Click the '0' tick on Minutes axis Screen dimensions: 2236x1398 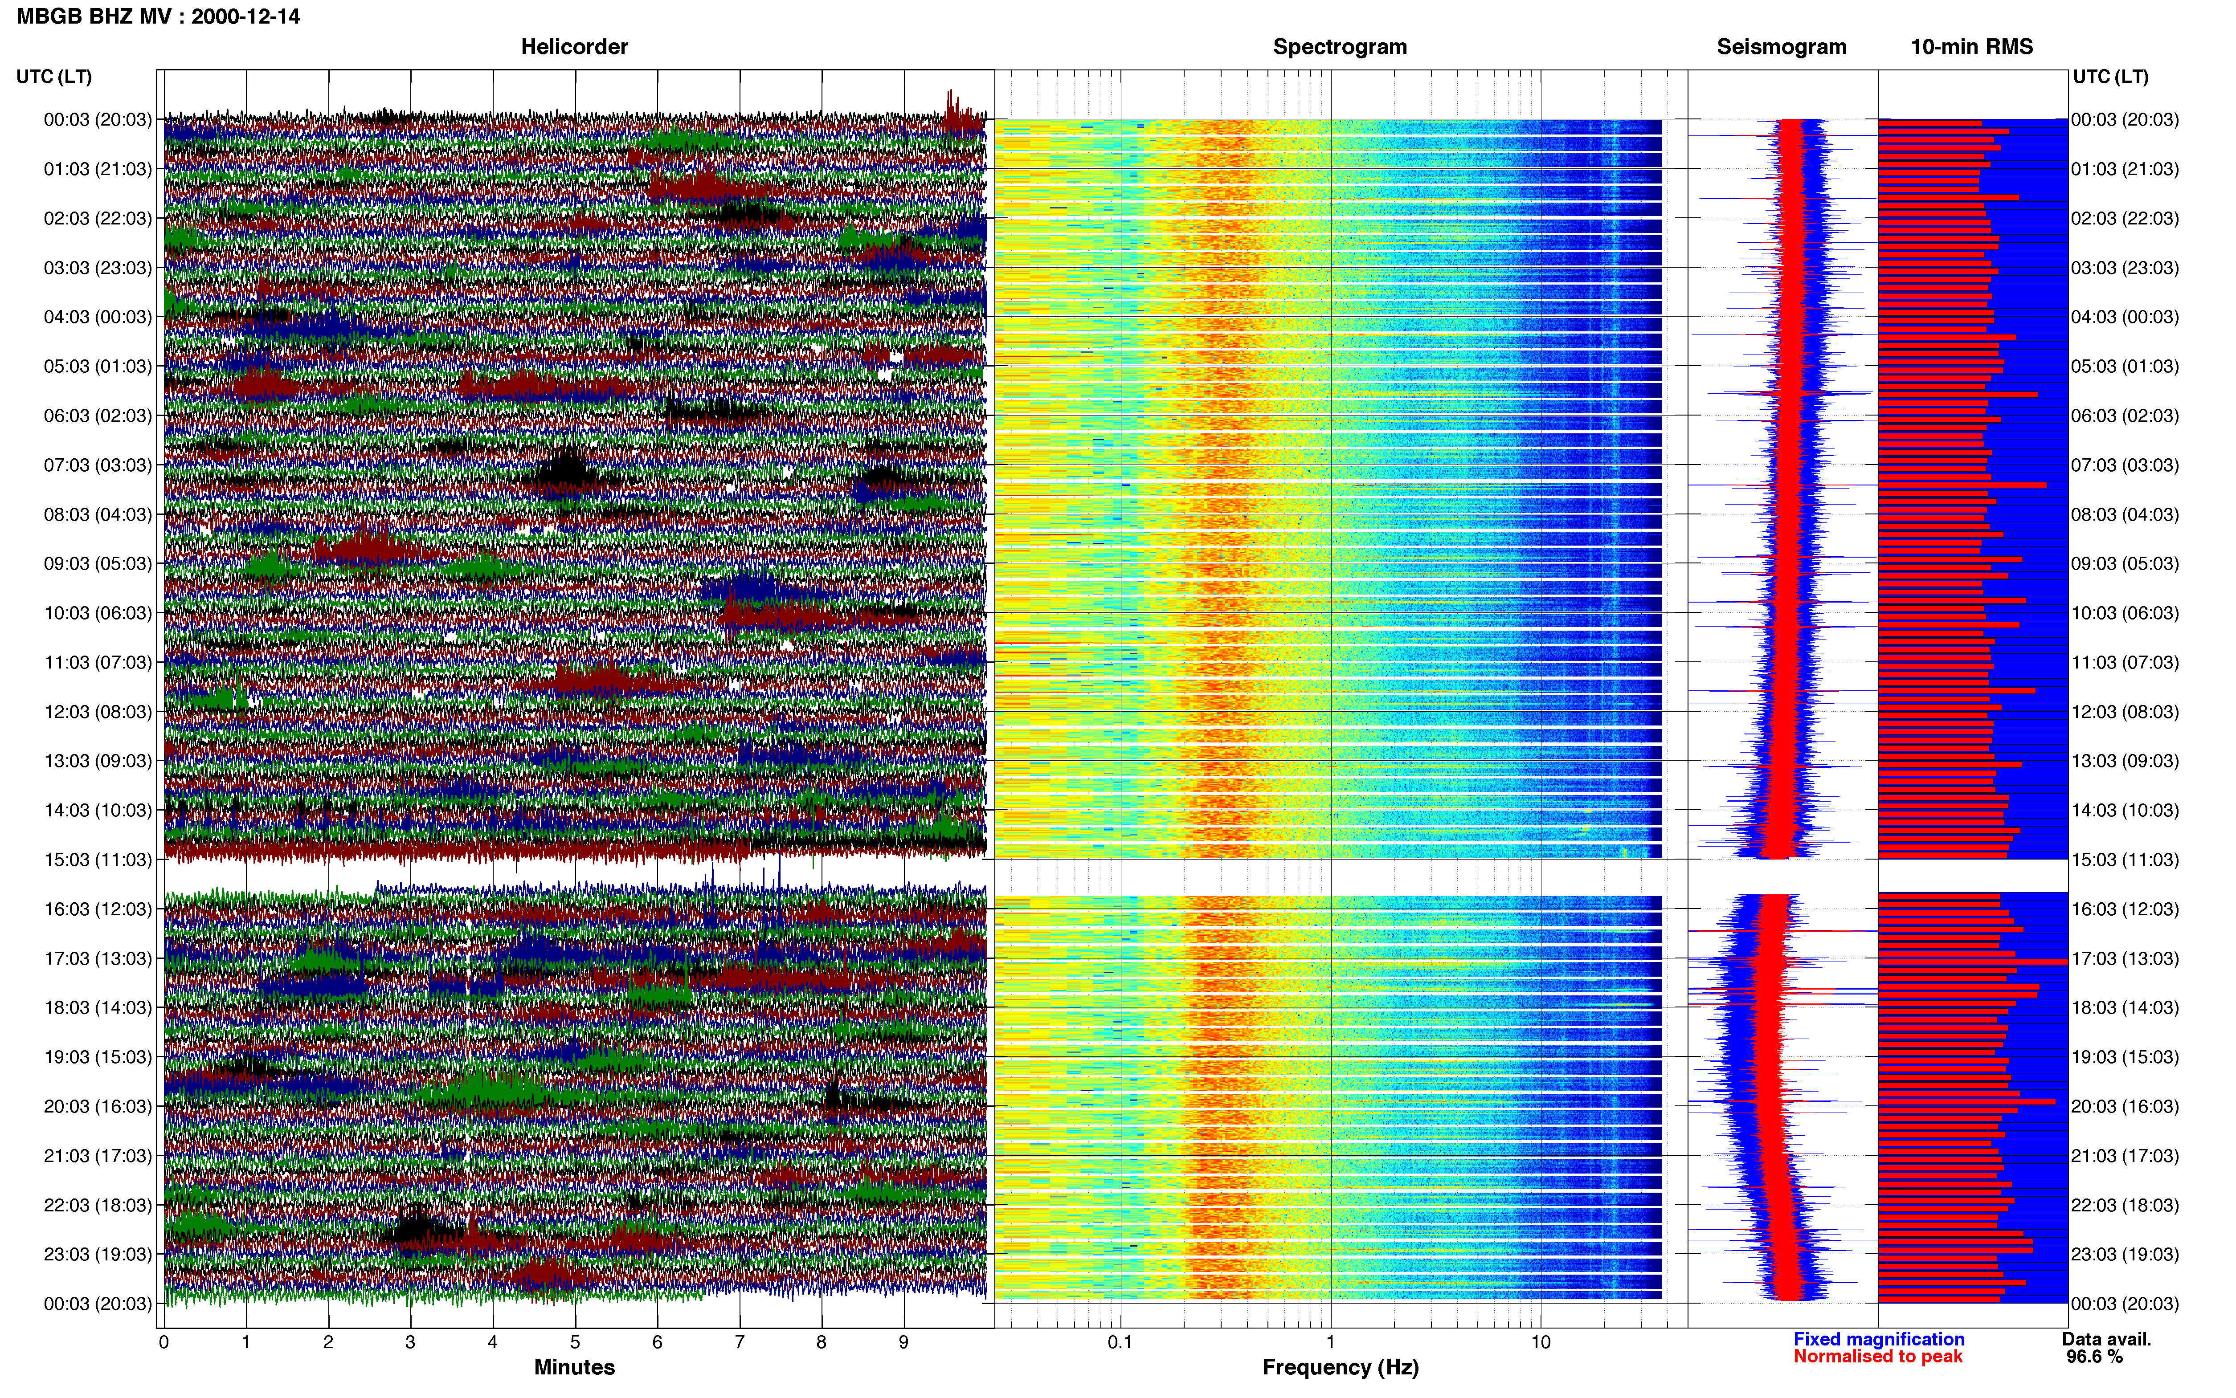coord(164,1342)
